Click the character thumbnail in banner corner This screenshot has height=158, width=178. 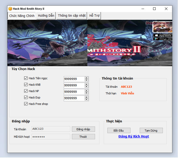pyautogui.click(x=162, y=27)
